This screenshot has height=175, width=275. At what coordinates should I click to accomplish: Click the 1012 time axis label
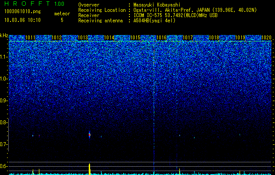coord(56,38)
